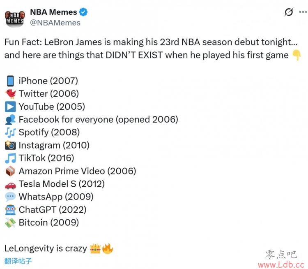The height and width of the screenshot is (269, 308).
Task: Click the robot emoji beside ChatGPT
Action: pyautogui.click(x=10, y=210)
